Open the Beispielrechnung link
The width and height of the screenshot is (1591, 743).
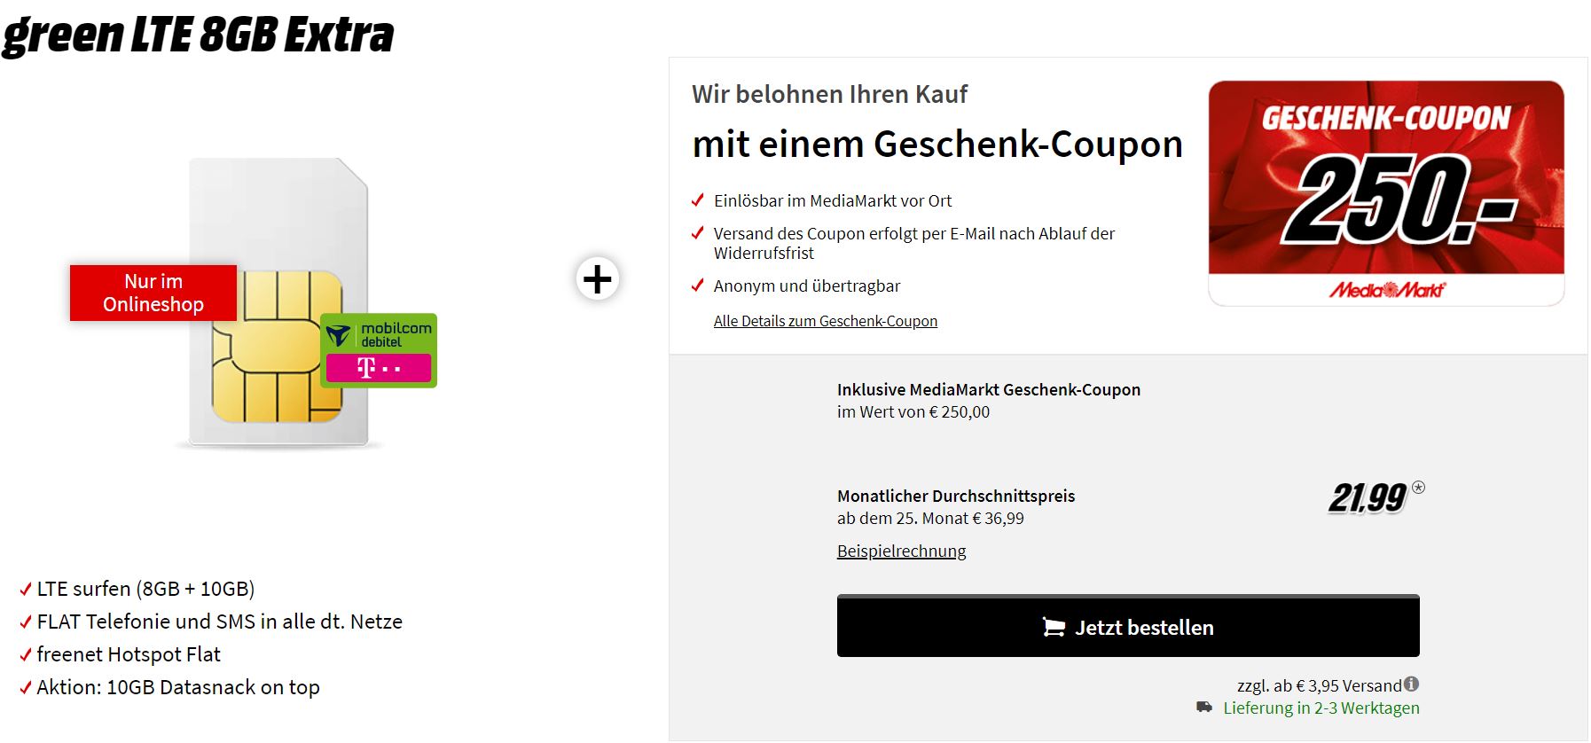coord(902,551)
